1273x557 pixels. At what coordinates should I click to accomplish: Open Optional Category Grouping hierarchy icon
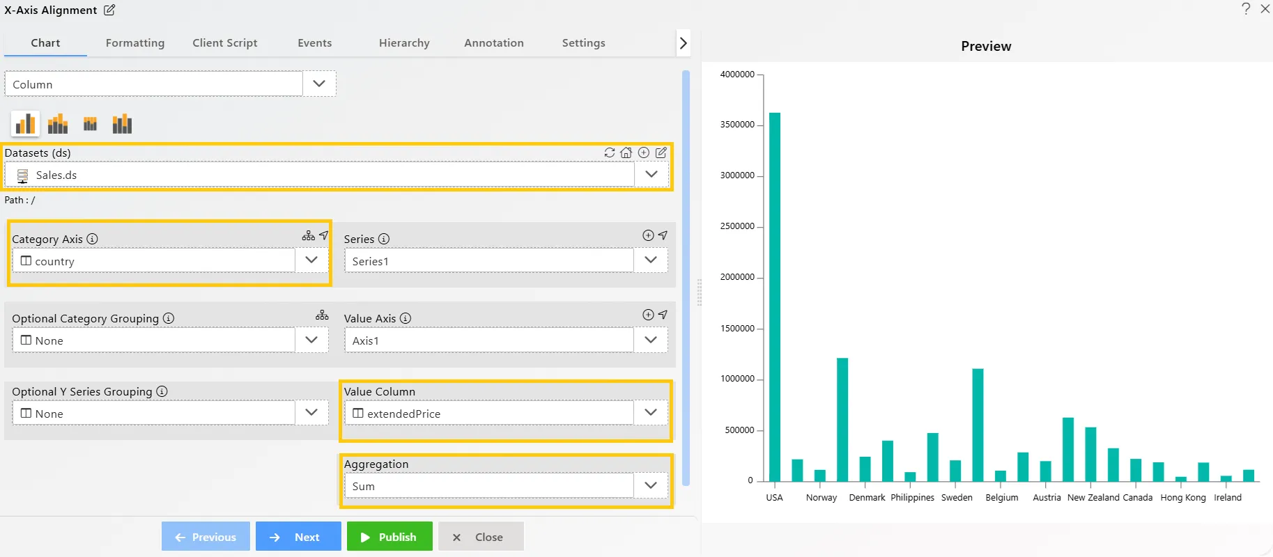click(x=322, y=315)
